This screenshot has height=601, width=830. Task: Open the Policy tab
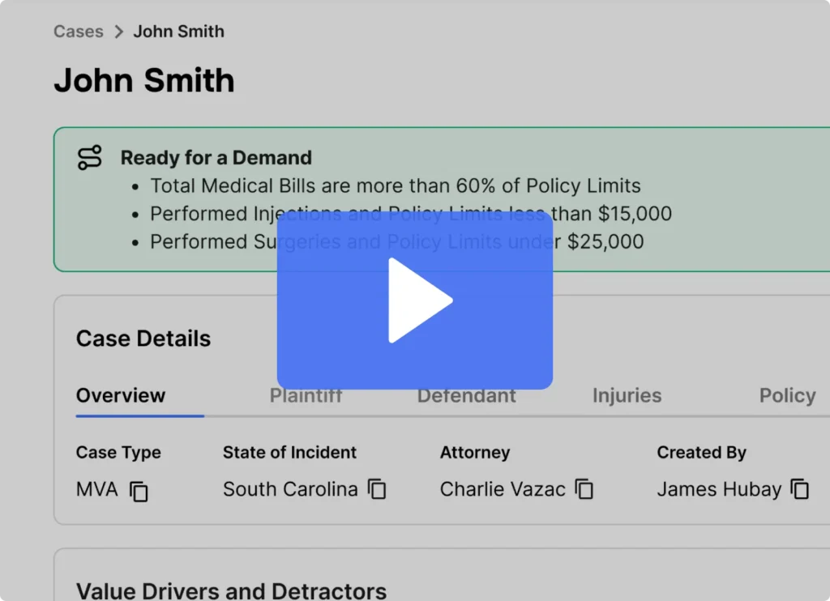pos(787,395)
